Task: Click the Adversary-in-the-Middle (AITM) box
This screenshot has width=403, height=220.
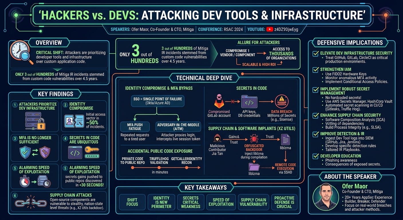Action: [178, 127]
